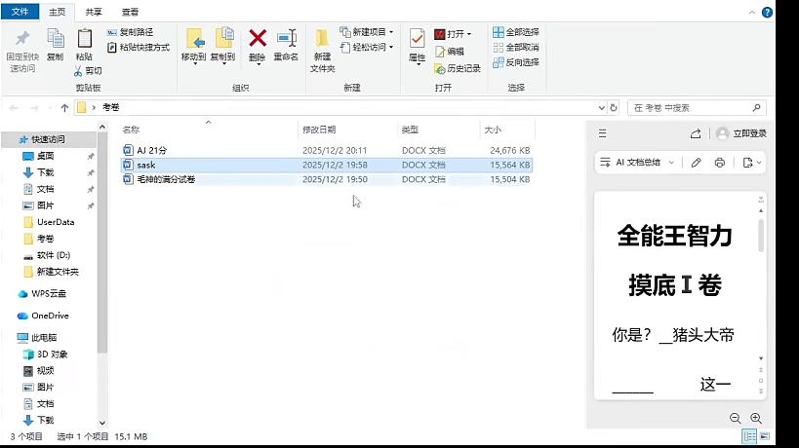The width and height of the screenshot is (799, 448).
Task: Click the Copy path button
Action: pyautogui.click(x=130, y=32)
